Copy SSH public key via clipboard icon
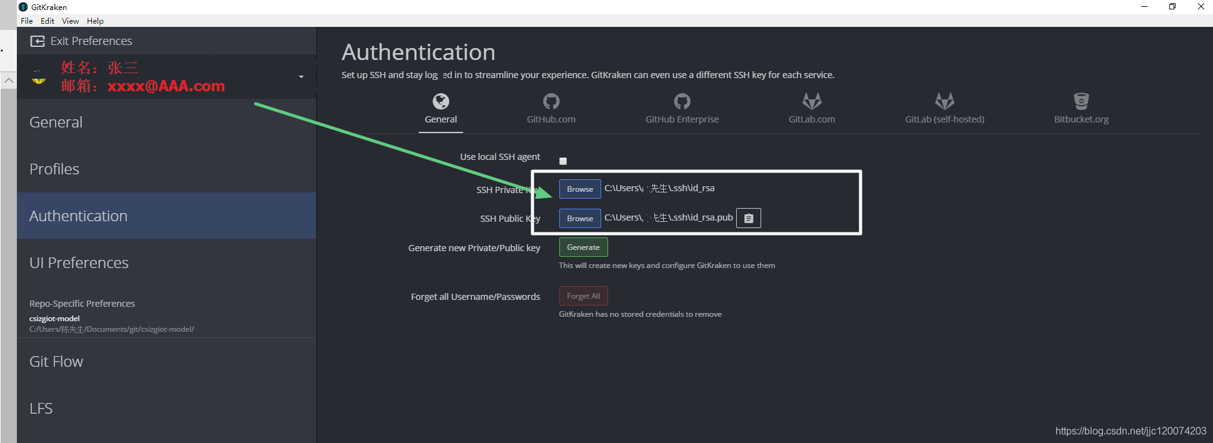The width and height of the screenshot is (1213, 443). pos(749,218)
